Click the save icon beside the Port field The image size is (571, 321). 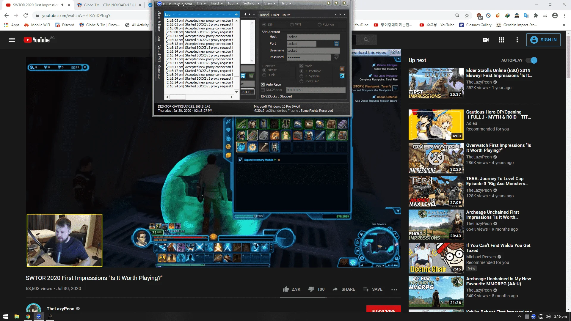pos(337,44)
